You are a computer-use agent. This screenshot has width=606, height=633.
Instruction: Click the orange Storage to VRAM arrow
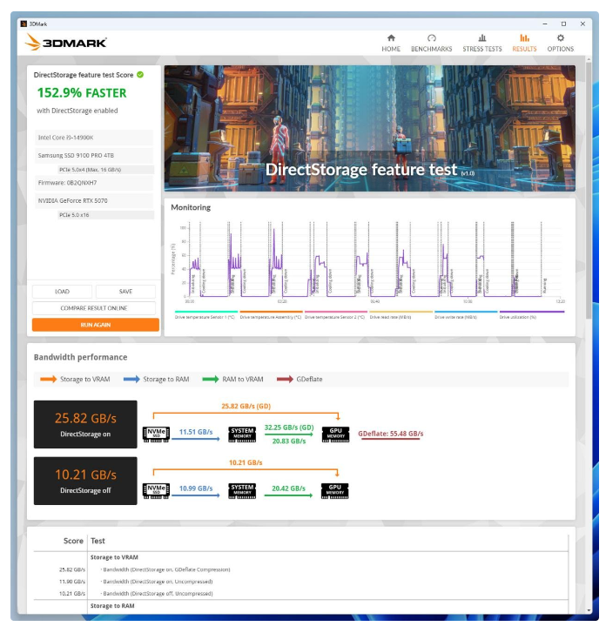pos(49,379)
